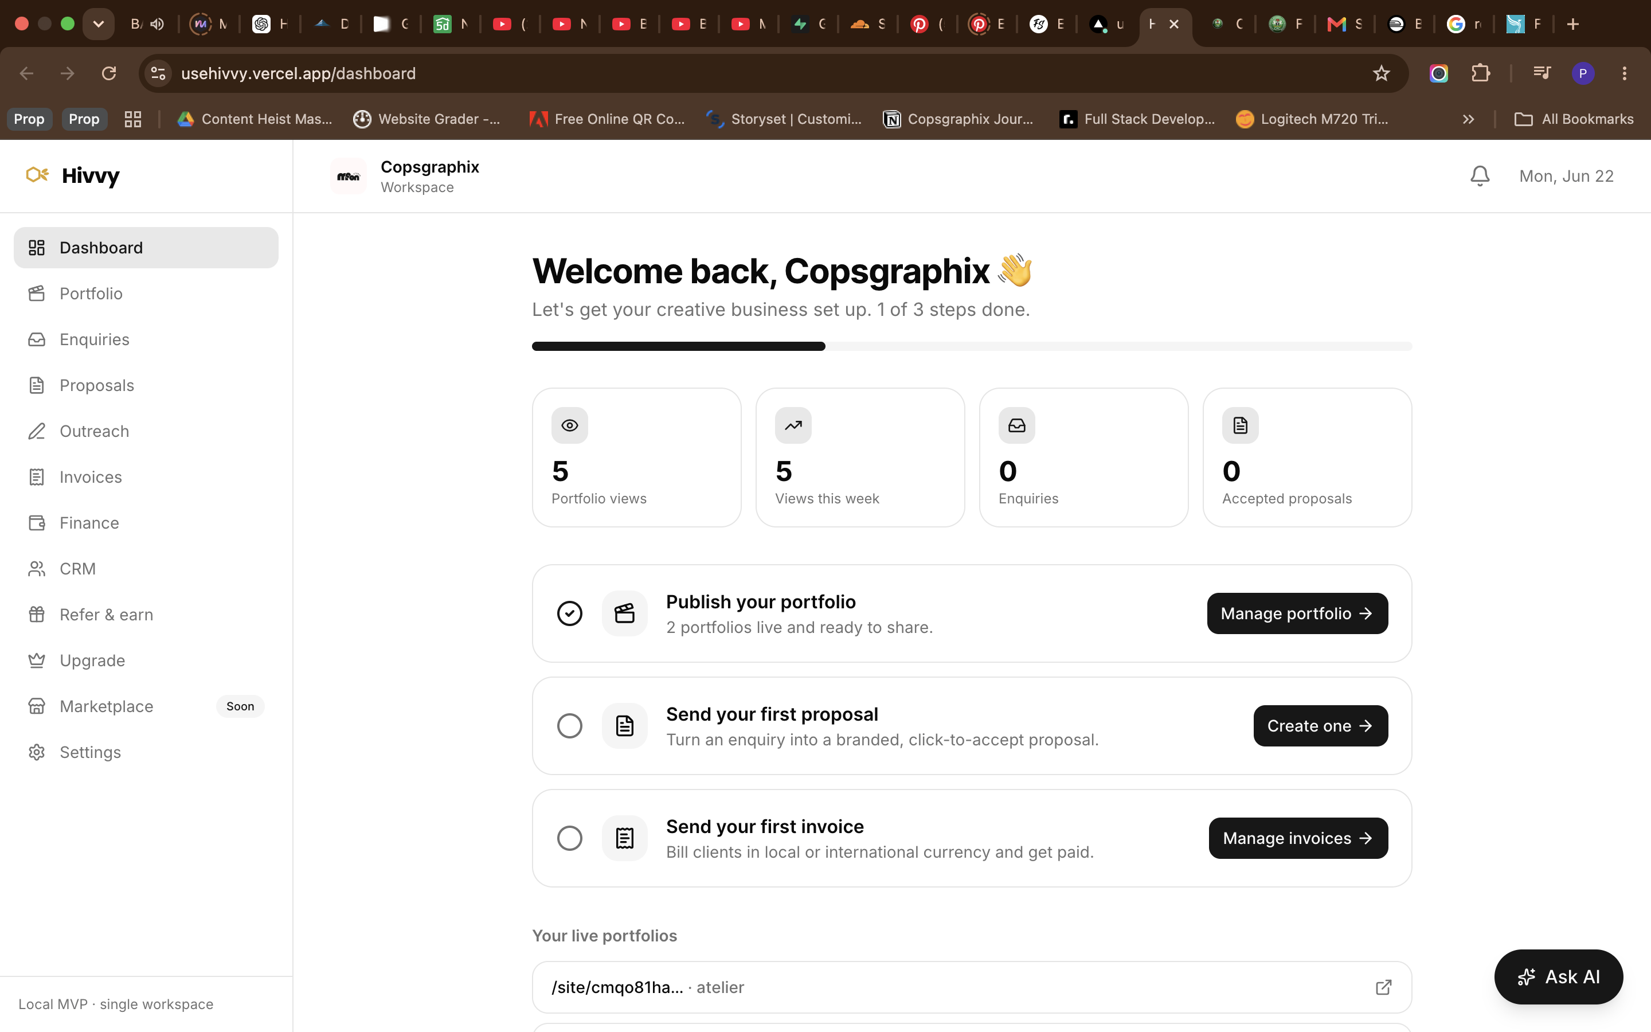
Task: Open Settings in sidebar
Action: pos(146,752)
